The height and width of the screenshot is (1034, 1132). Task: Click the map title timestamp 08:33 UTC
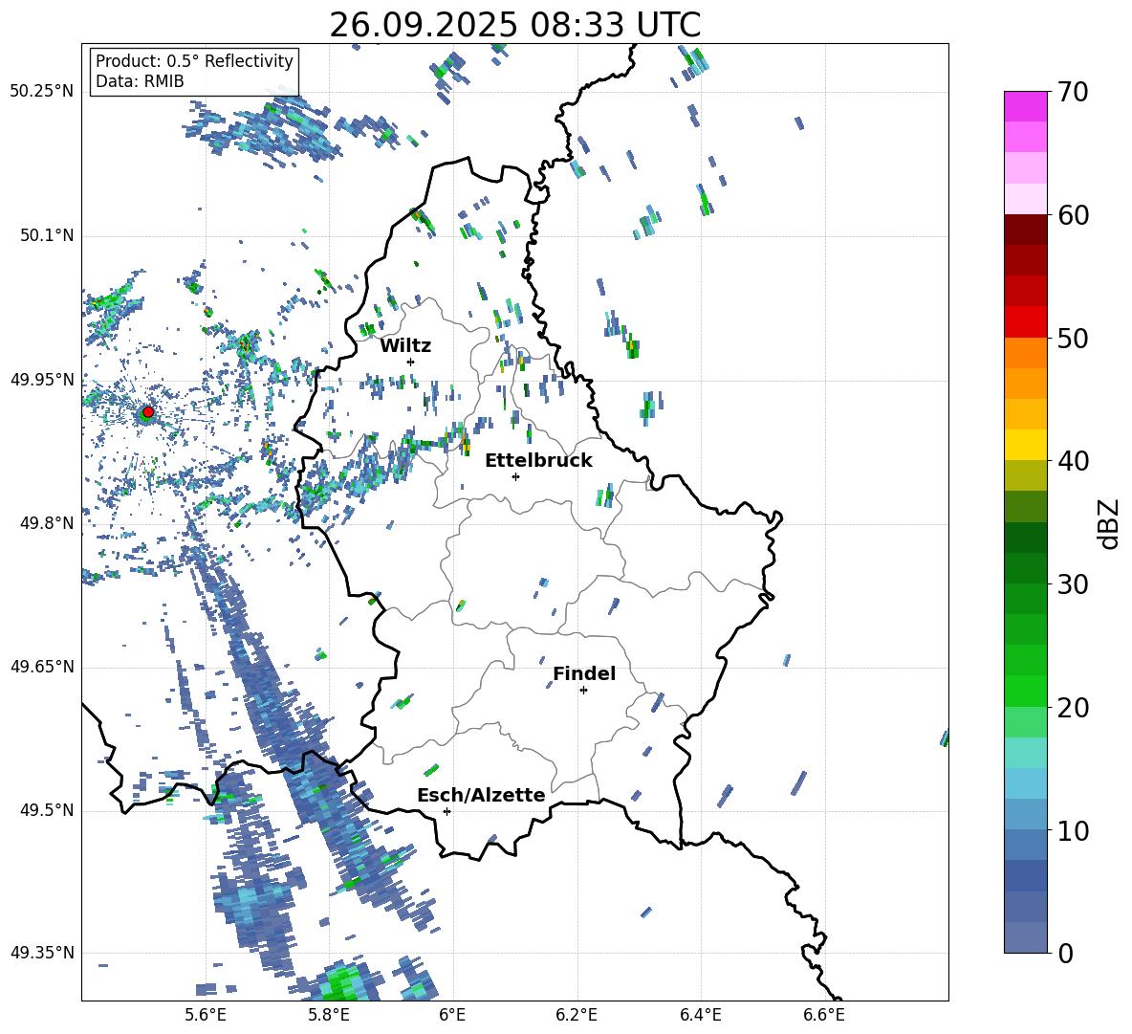[514, 25]
